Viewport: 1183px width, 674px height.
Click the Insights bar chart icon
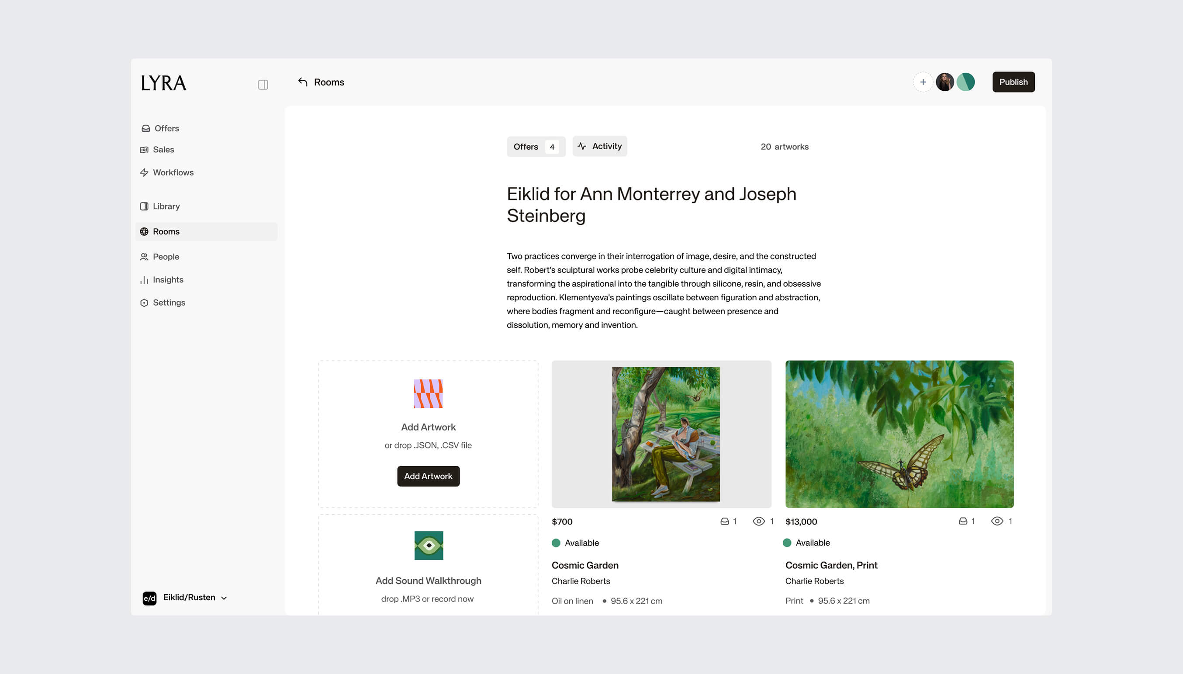click(x=144, y=280)
